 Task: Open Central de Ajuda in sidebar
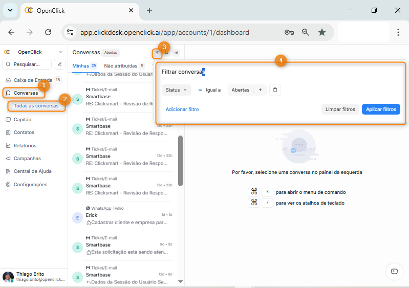pos(32,171)
